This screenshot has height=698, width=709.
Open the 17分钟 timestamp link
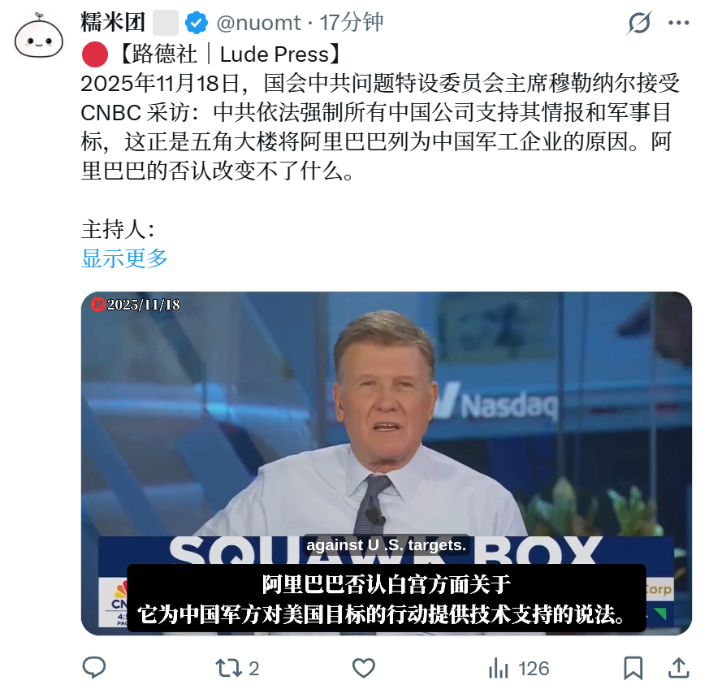tap(352, 23)
